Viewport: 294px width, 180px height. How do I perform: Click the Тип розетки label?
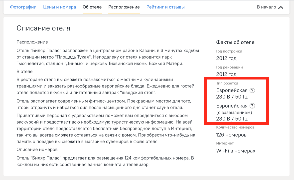(x=227, y=83)
